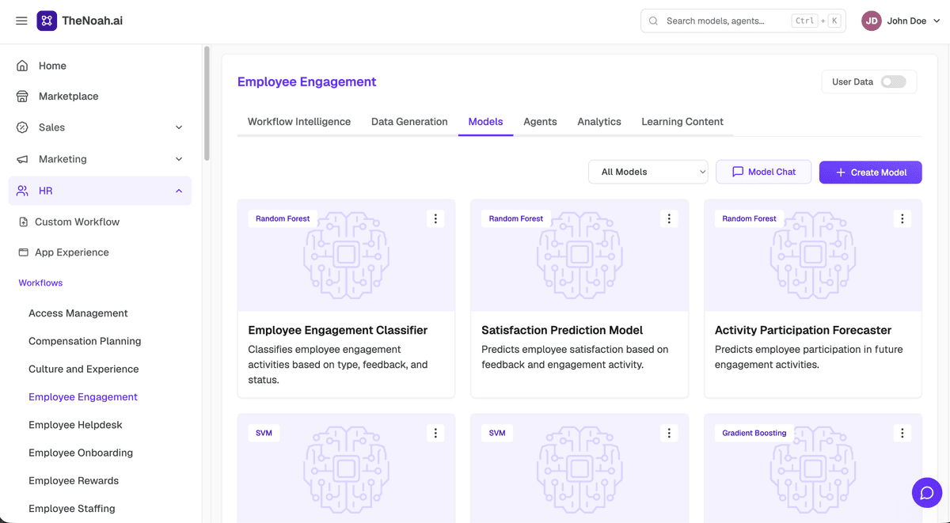Click the Create Model button

point(870,172)
